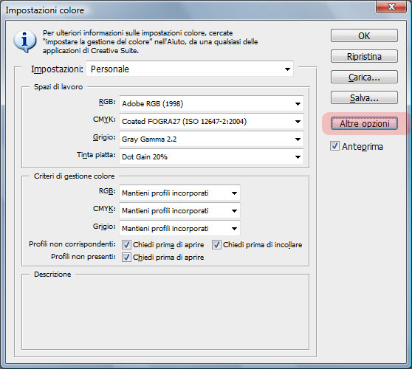The height and width of the screenshot is (369, 412).
Task: Open the CMYK color management policy dropdown
Action: point(179,210)
